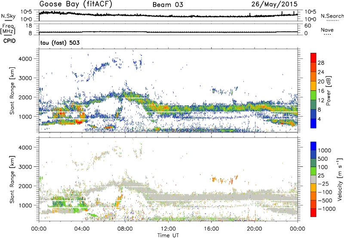Click the 'Power [dB]' colorbar title
The image size is (344, 238).
click(x=328, y=91)
